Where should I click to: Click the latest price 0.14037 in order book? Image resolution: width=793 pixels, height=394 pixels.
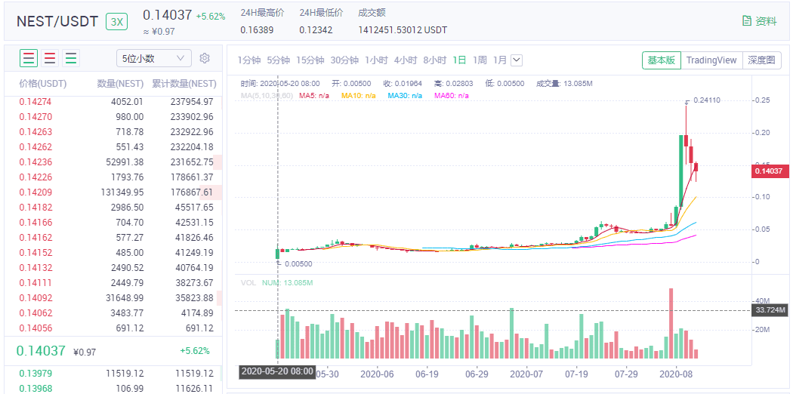41,350
